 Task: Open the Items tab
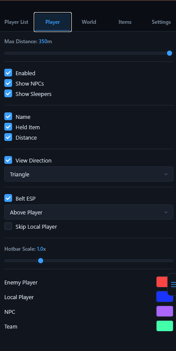click(125, 22)
